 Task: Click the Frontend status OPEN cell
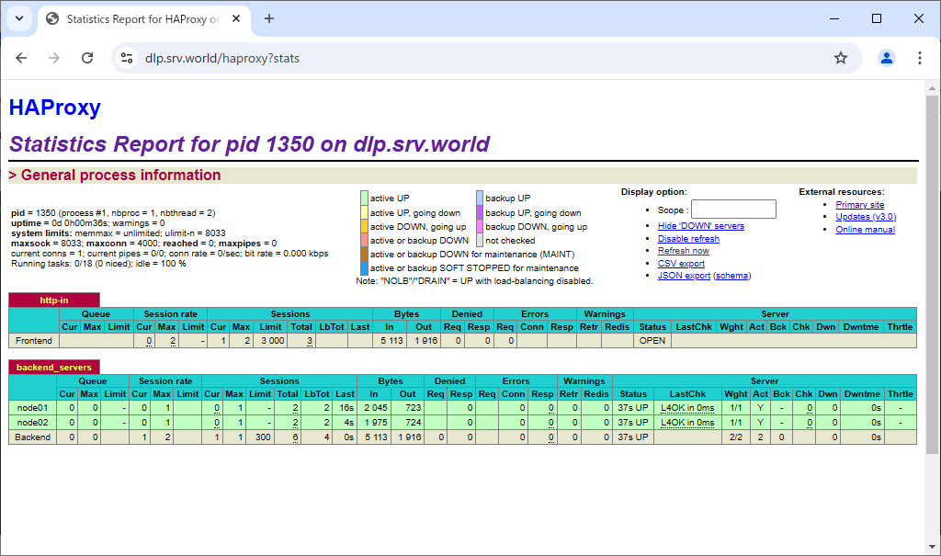[652, 340]
